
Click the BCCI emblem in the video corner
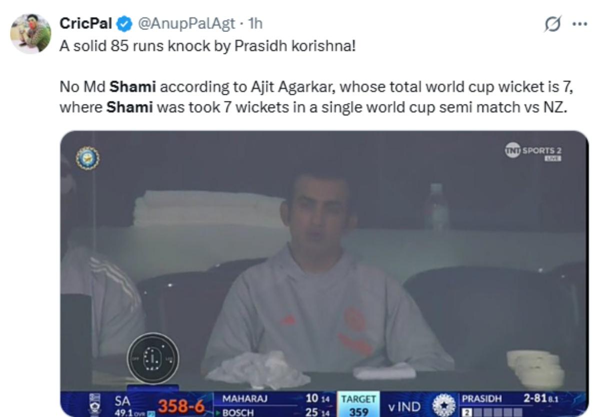pos(87,157)
